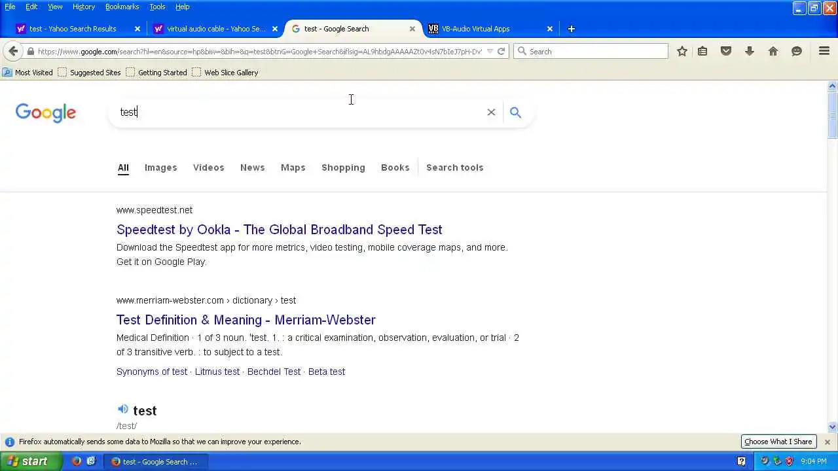Focus the Firefox toolbar Search field
Image resolution: width=838 pixels, height=471 pixels.
point(591,51)
